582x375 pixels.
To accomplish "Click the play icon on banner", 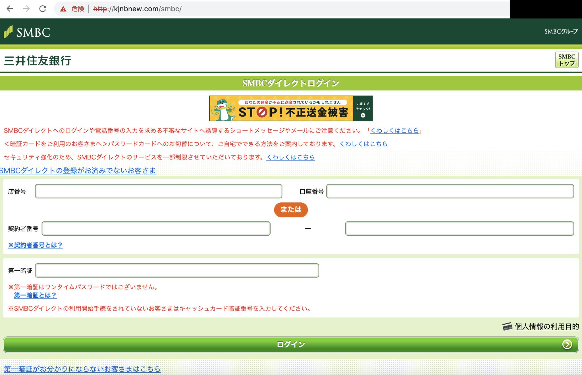I will 363,115.
